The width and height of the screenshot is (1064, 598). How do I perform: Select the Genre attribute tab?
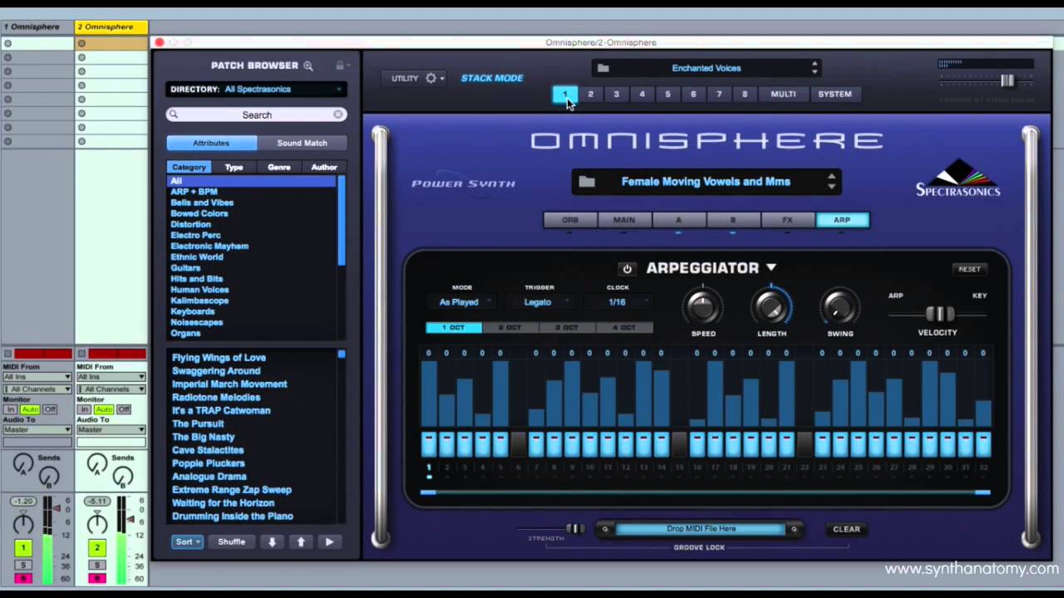(279, 167)
